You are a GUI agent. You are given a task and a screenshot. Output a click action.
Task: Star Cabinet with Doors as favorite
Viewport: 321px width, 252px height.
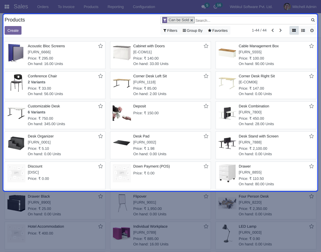tap(206, 46)
